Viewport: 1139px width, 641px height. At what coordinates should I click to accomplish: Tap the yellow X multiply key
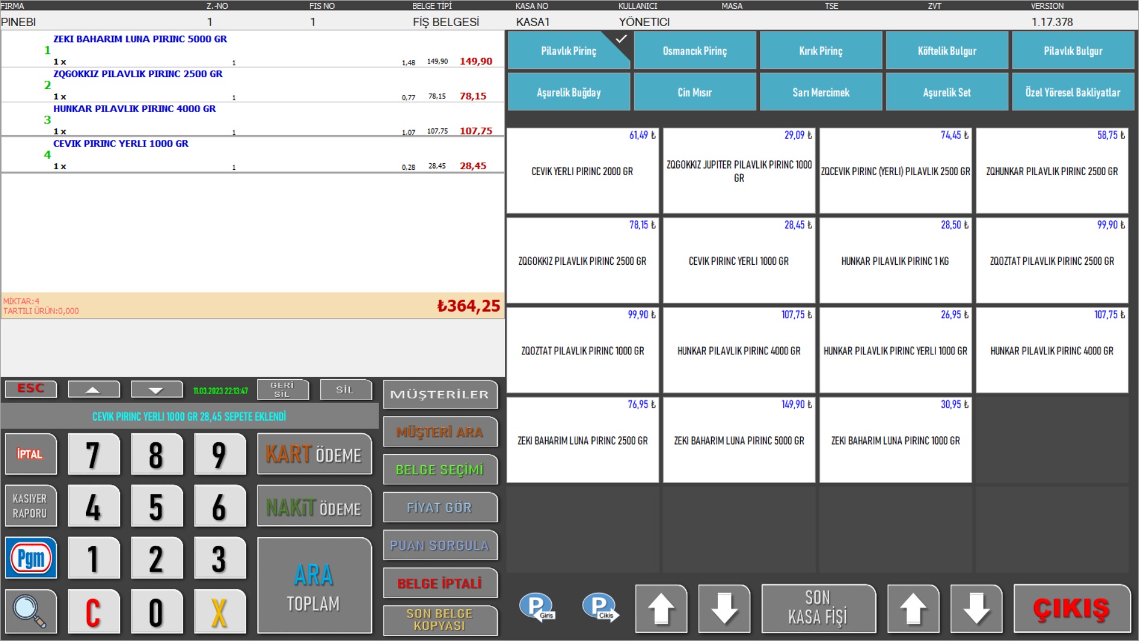click(x=219, y=611)
